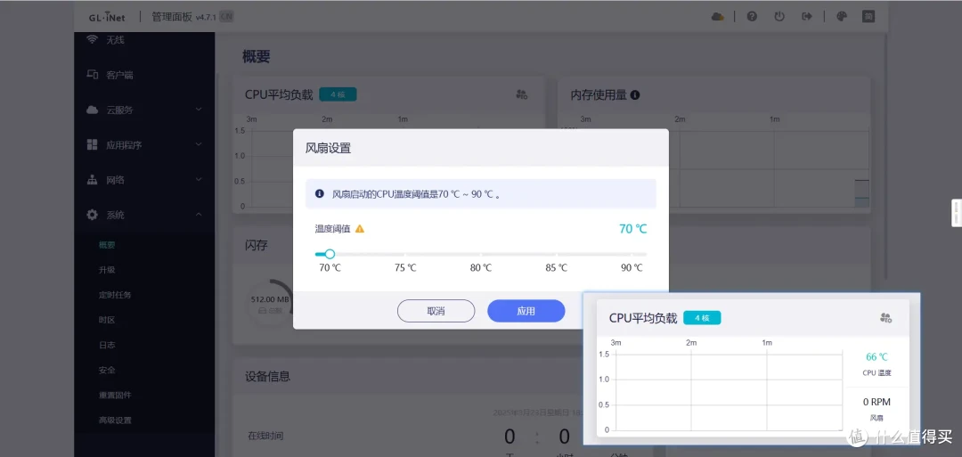This screenshot has width=962, height=457.
Task: Expand the 云服务 menu chevron
Action: [x=198, y=110]
